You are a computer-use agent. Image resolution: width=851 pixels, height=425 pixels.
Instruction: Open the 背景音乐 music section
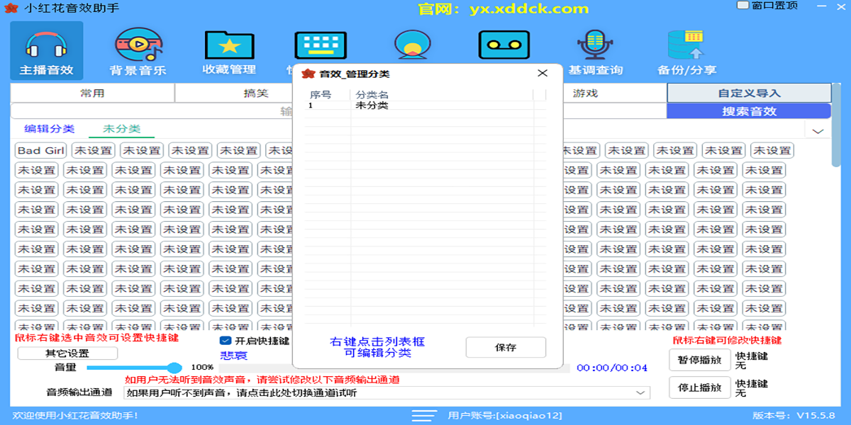(x=138, y=50)
